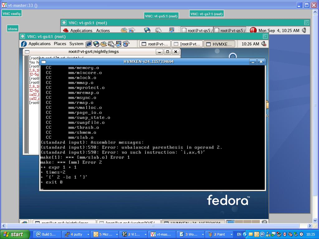Expand the Paint taskbar group dropdown

231,234
